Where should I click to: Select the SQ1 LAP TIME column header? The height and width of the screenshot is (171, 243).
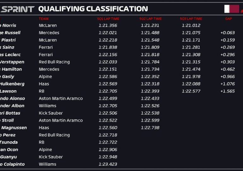click(108, 19)
